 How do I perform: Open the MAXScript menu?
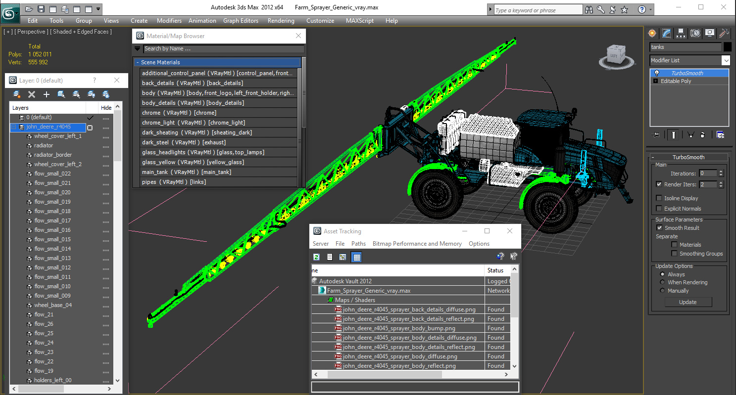click(360, 21)
